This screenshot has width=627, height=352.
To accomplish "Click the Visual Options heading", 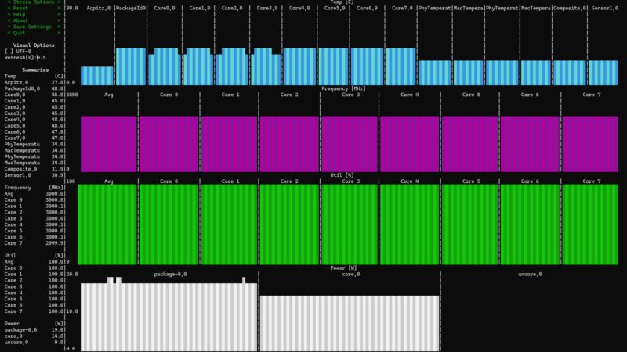I will tap(34, 45).
